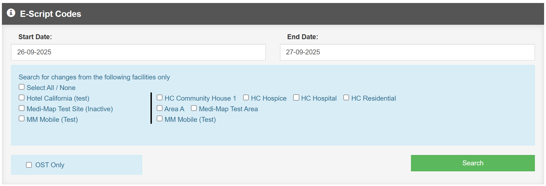Screen dimensions: 546x186
Task: Click the info icon next to E-Script Codes
Action: click(x=11, y=13)
